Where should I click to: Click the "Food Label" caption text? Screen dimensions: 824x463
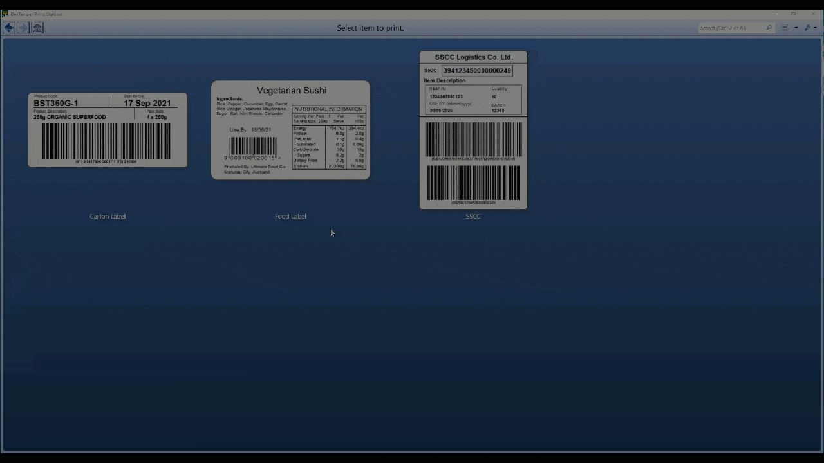[290, 216]
